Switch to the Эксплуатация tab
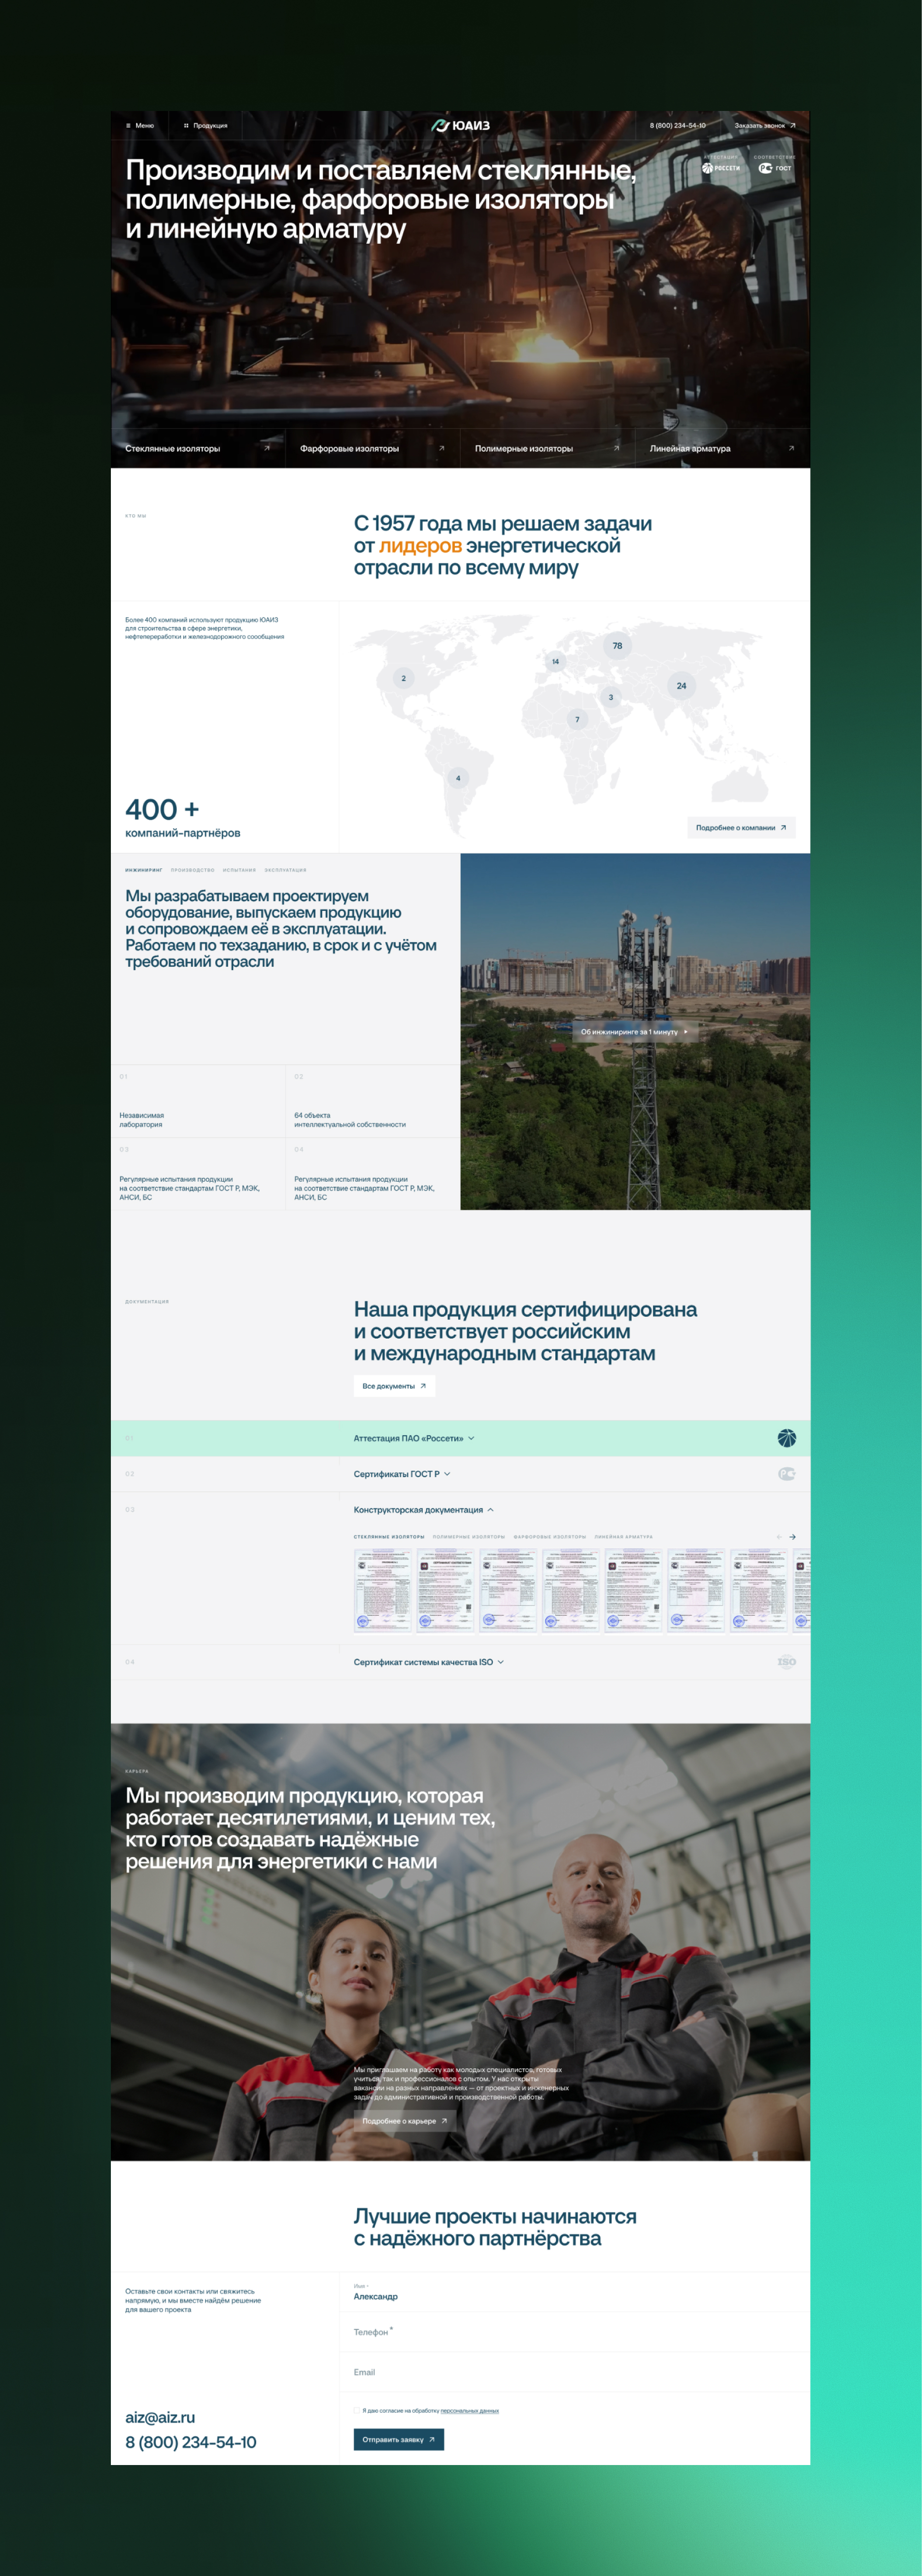 (286, 870)
